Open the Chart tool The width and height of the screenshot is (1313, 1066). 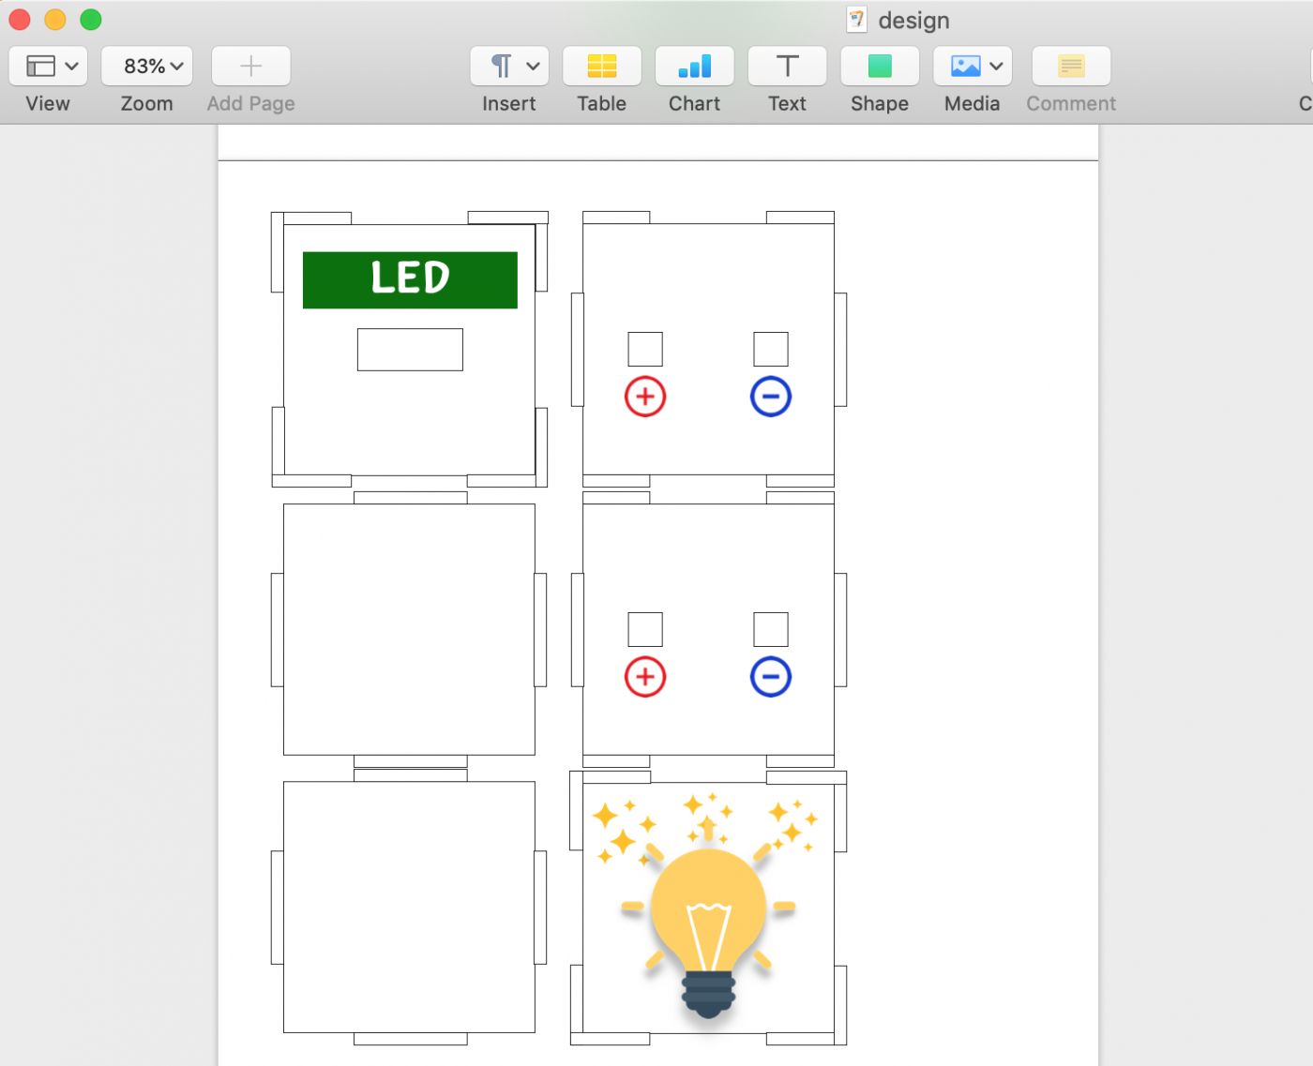(694, 66)
